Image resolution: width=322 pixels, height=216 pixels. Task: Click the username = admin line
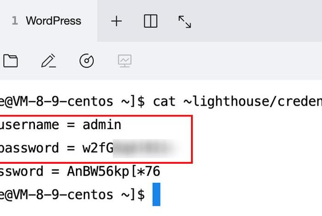[60, 125]
